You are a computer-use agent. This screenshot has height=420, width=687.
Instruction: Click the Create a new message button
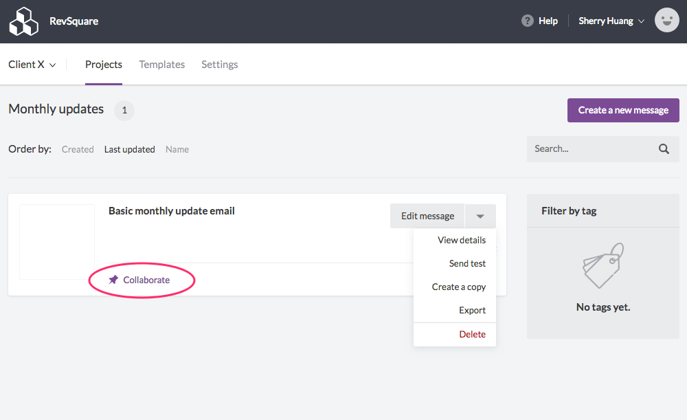point(622,110)
